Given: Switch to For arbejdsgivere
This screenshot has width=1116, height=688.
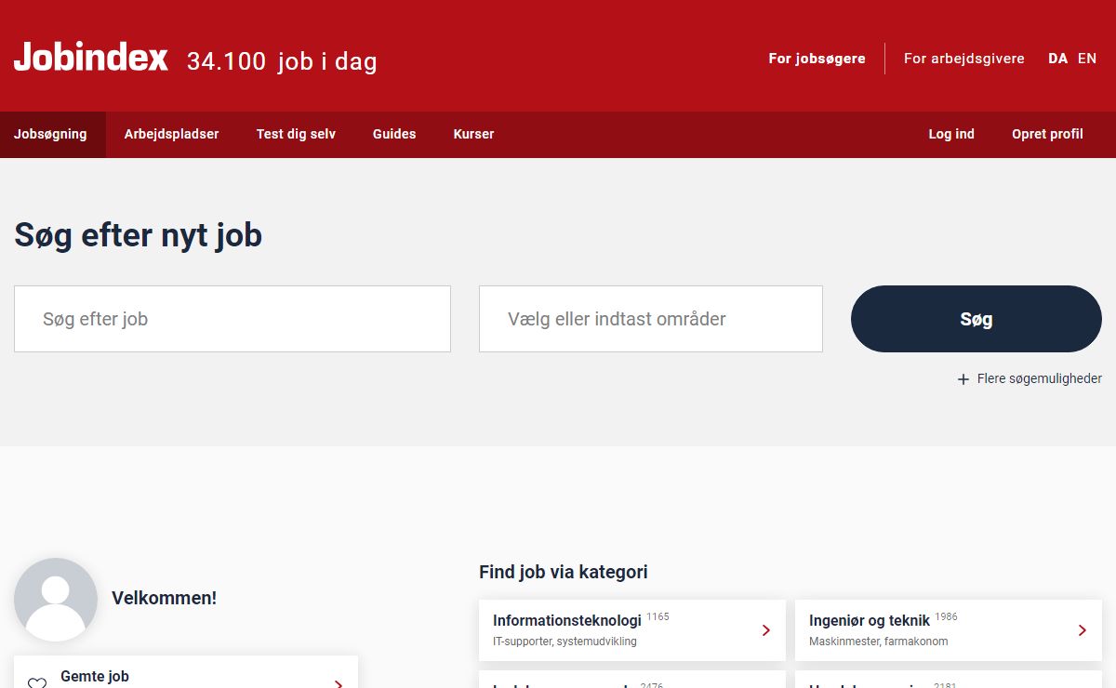Looking at the screenshot, I should click(x=964, y=59).
